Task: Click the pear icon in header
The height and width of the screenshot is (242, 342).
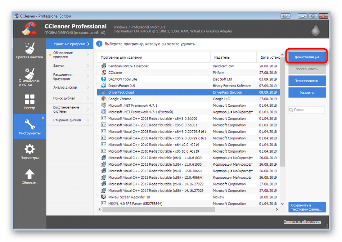Action: point(315,29)
